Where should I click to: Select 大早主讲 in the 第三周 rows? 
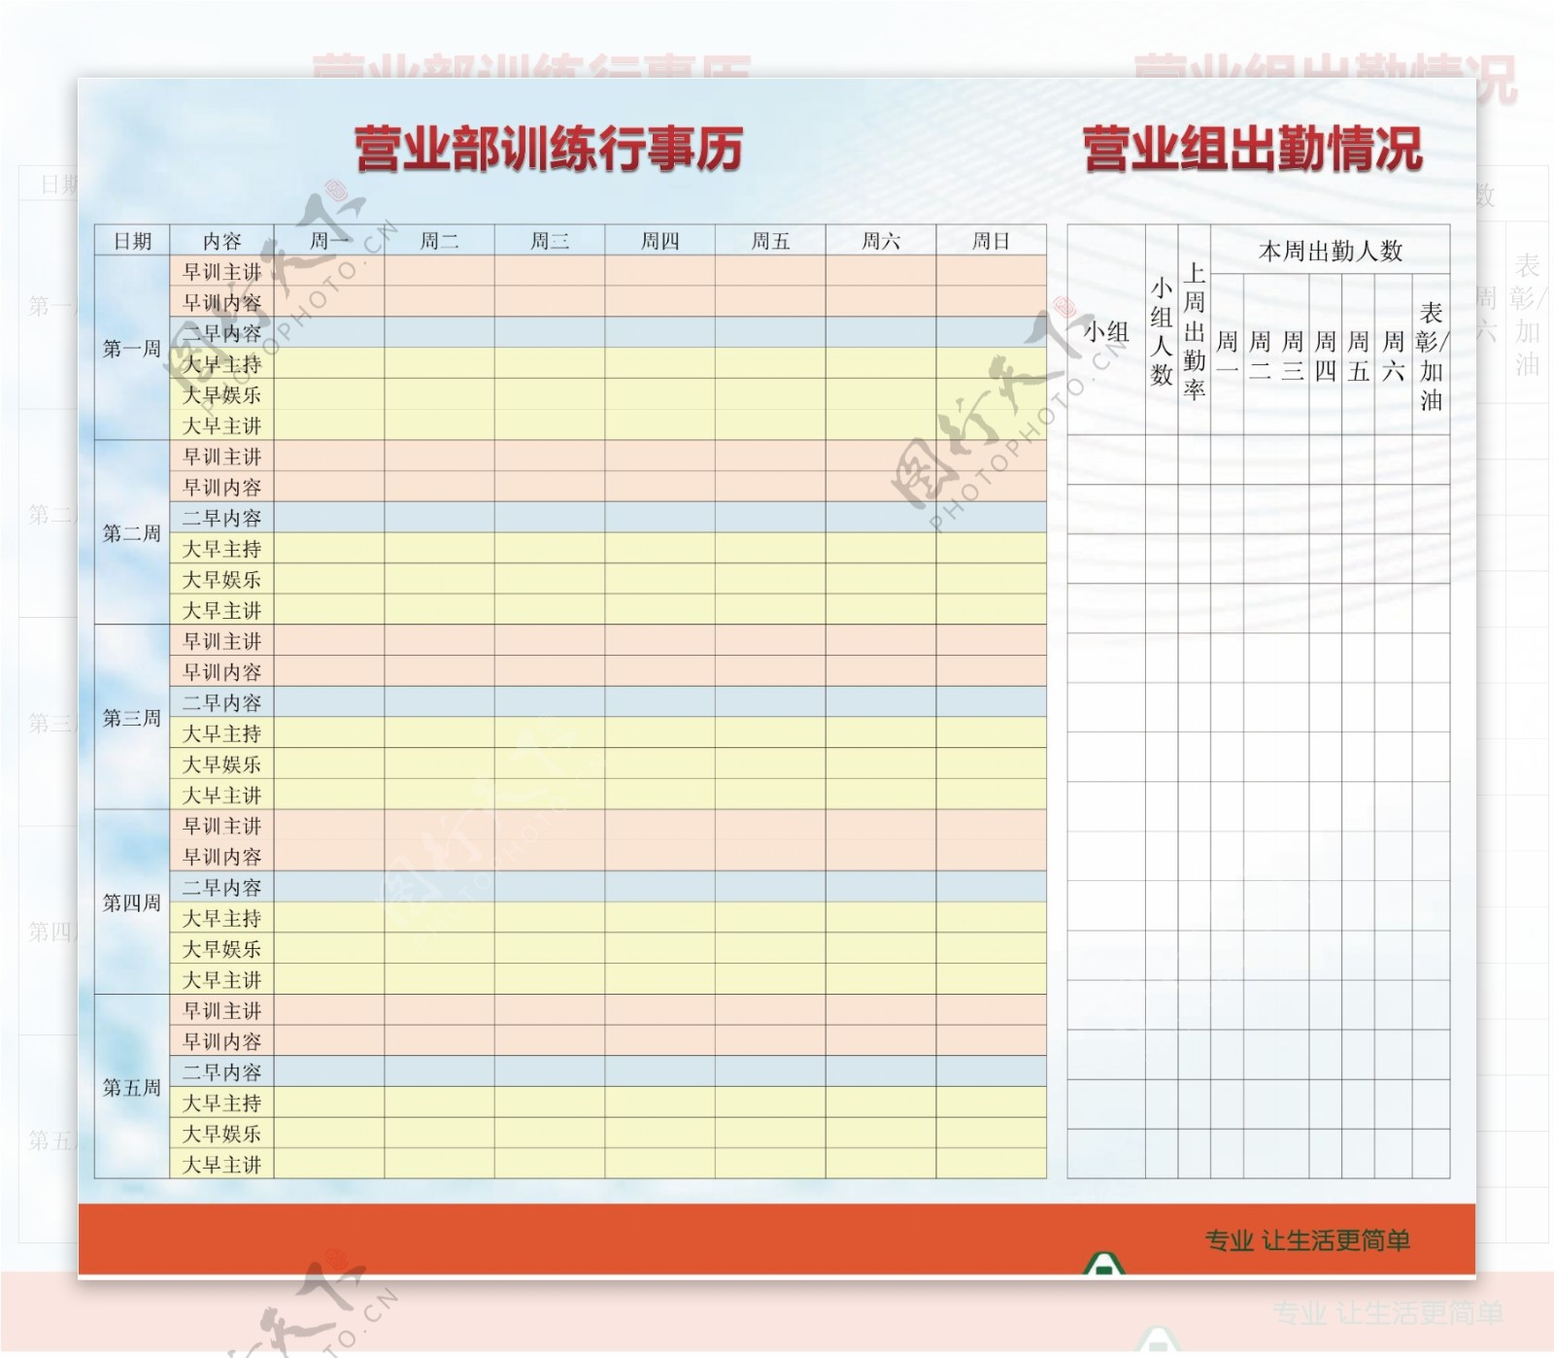222,795
